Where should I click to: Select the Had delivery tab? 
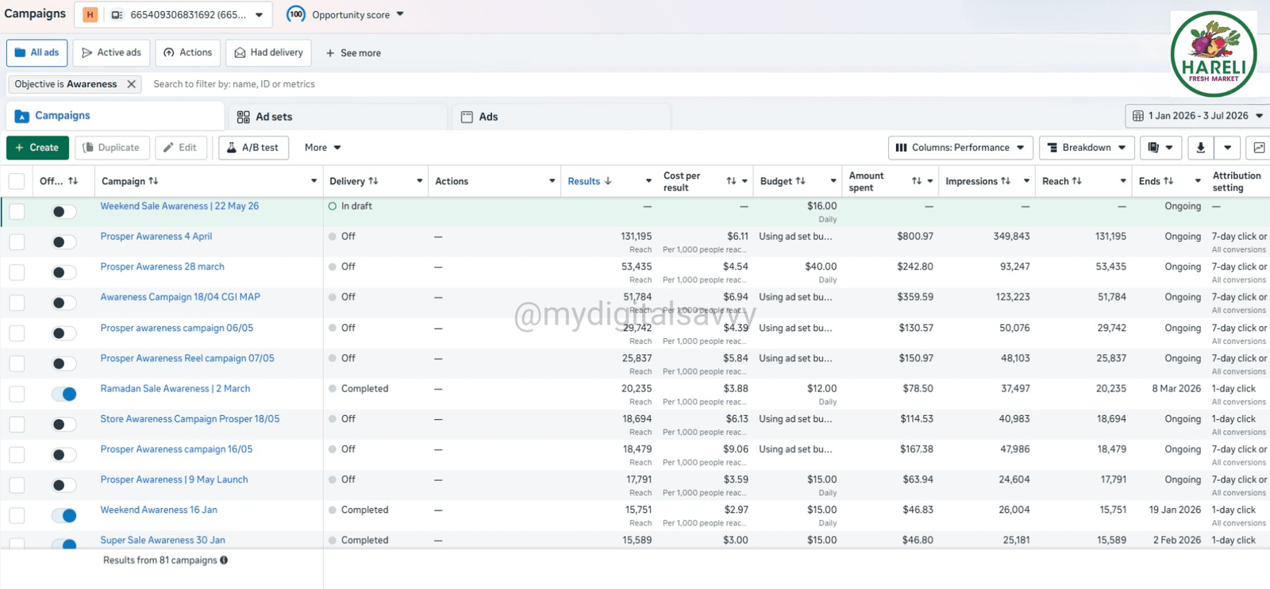tap(269, 53)
